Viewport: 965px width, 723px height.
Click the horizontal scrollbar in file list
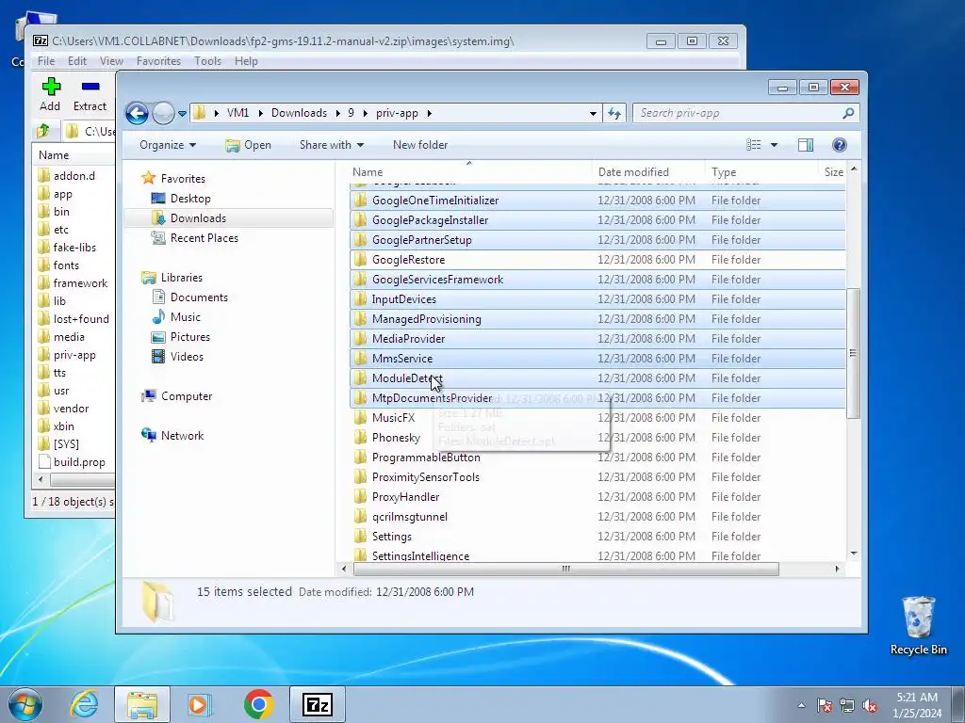566,569
